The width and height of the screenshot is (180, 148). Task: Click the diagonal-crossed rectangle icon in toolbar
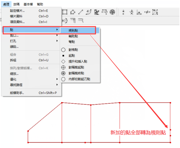point(155,12)
